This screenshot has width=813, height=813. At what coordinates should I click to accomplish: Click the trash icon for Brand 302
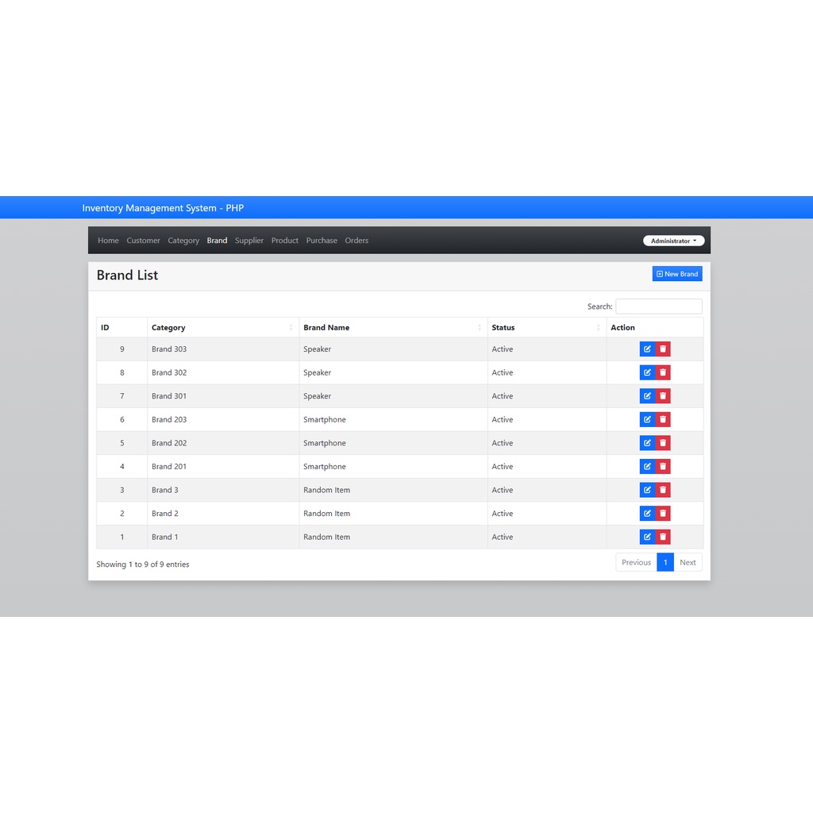click(x=663, y=372)
